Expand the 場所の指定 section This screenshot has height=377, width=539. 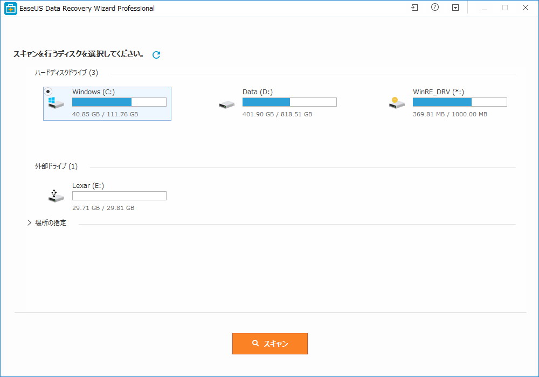30,223
